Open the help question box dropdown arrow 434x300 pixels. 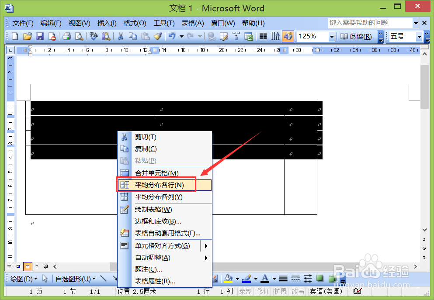point(416,23)
